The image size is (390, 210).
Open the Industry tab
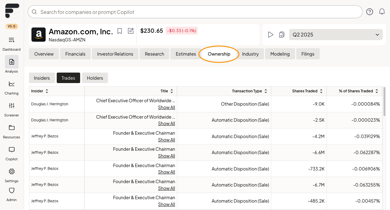pyautogui.click(x=250, y=54)
